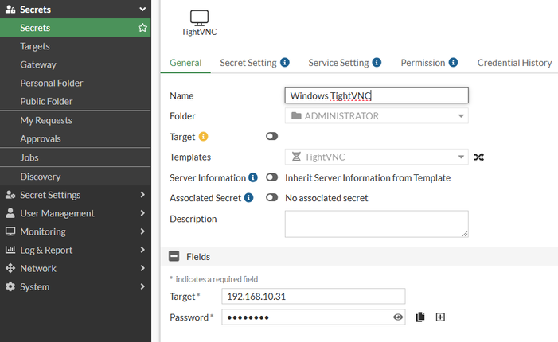Copy the password using clipboard icon
The height and width of the screenshot is (342, 558).
coord(421,317)
